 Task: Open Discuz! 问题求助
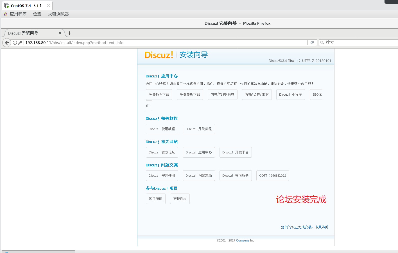point(199,176)
